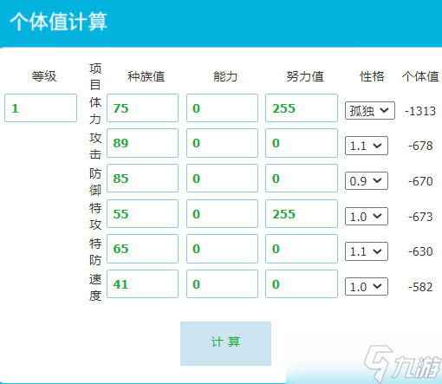
Task: Focus the 体力 能力 input field
Action: [222, 107]
